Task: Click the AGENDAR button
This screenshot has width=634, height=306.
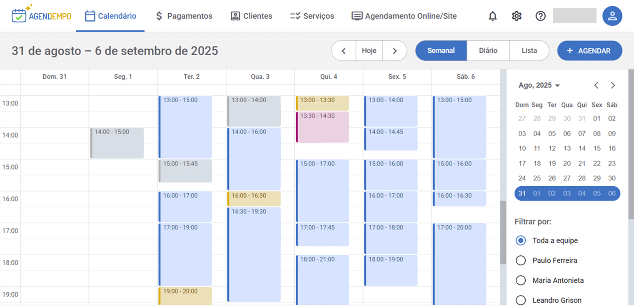Action: pyautogui.click(x=589, y=50)
